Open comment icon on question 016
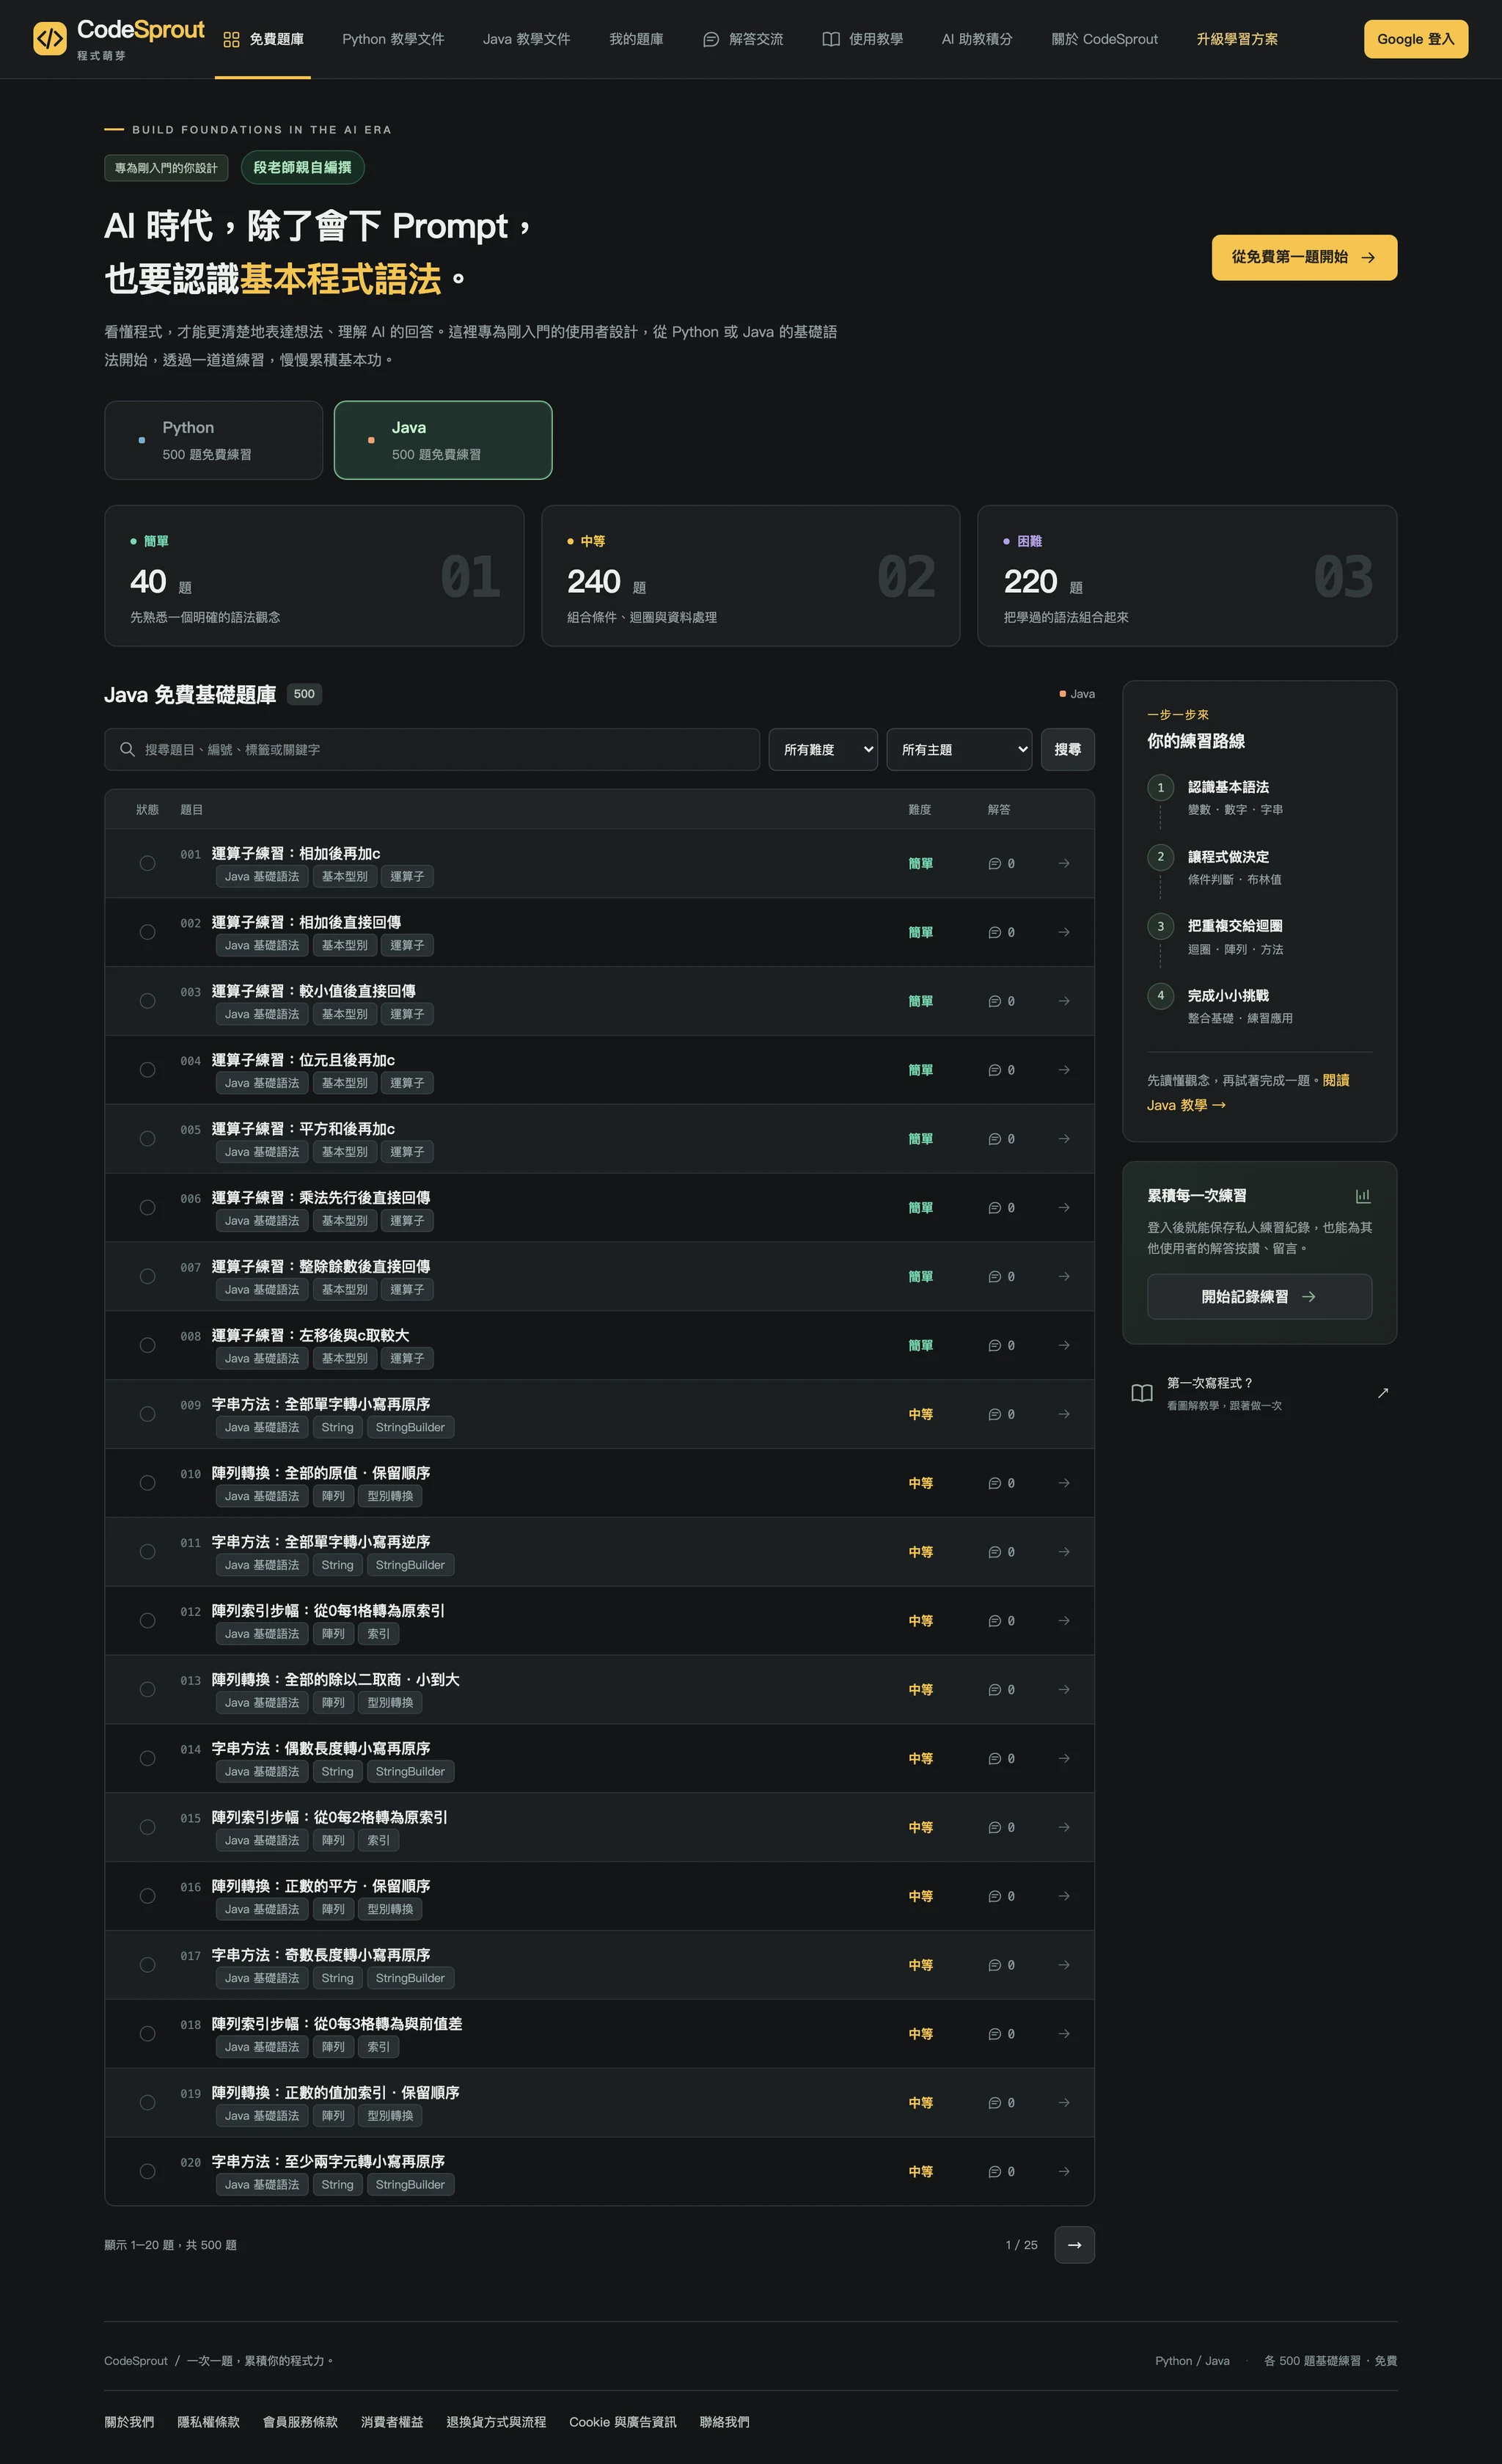Viewport: 1502px width, 2464px height. (x=994, y=1896)
